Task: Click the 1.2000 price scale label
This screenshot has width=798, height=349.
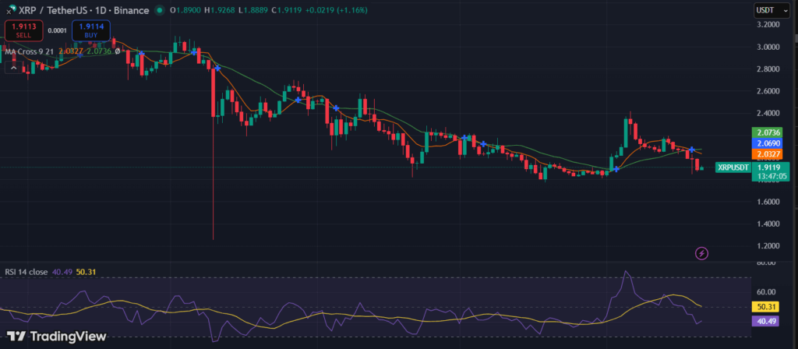Action: 768,245
